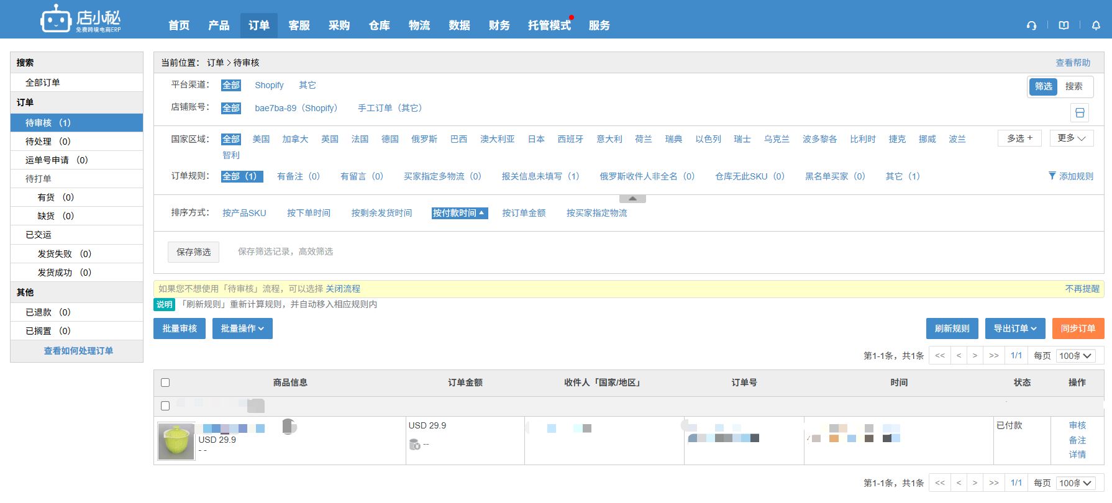This screenshot has width=1112, height=503.
Task: Select 已搁置 (0) in the sidebar
Action: click(x=76, y=331)
